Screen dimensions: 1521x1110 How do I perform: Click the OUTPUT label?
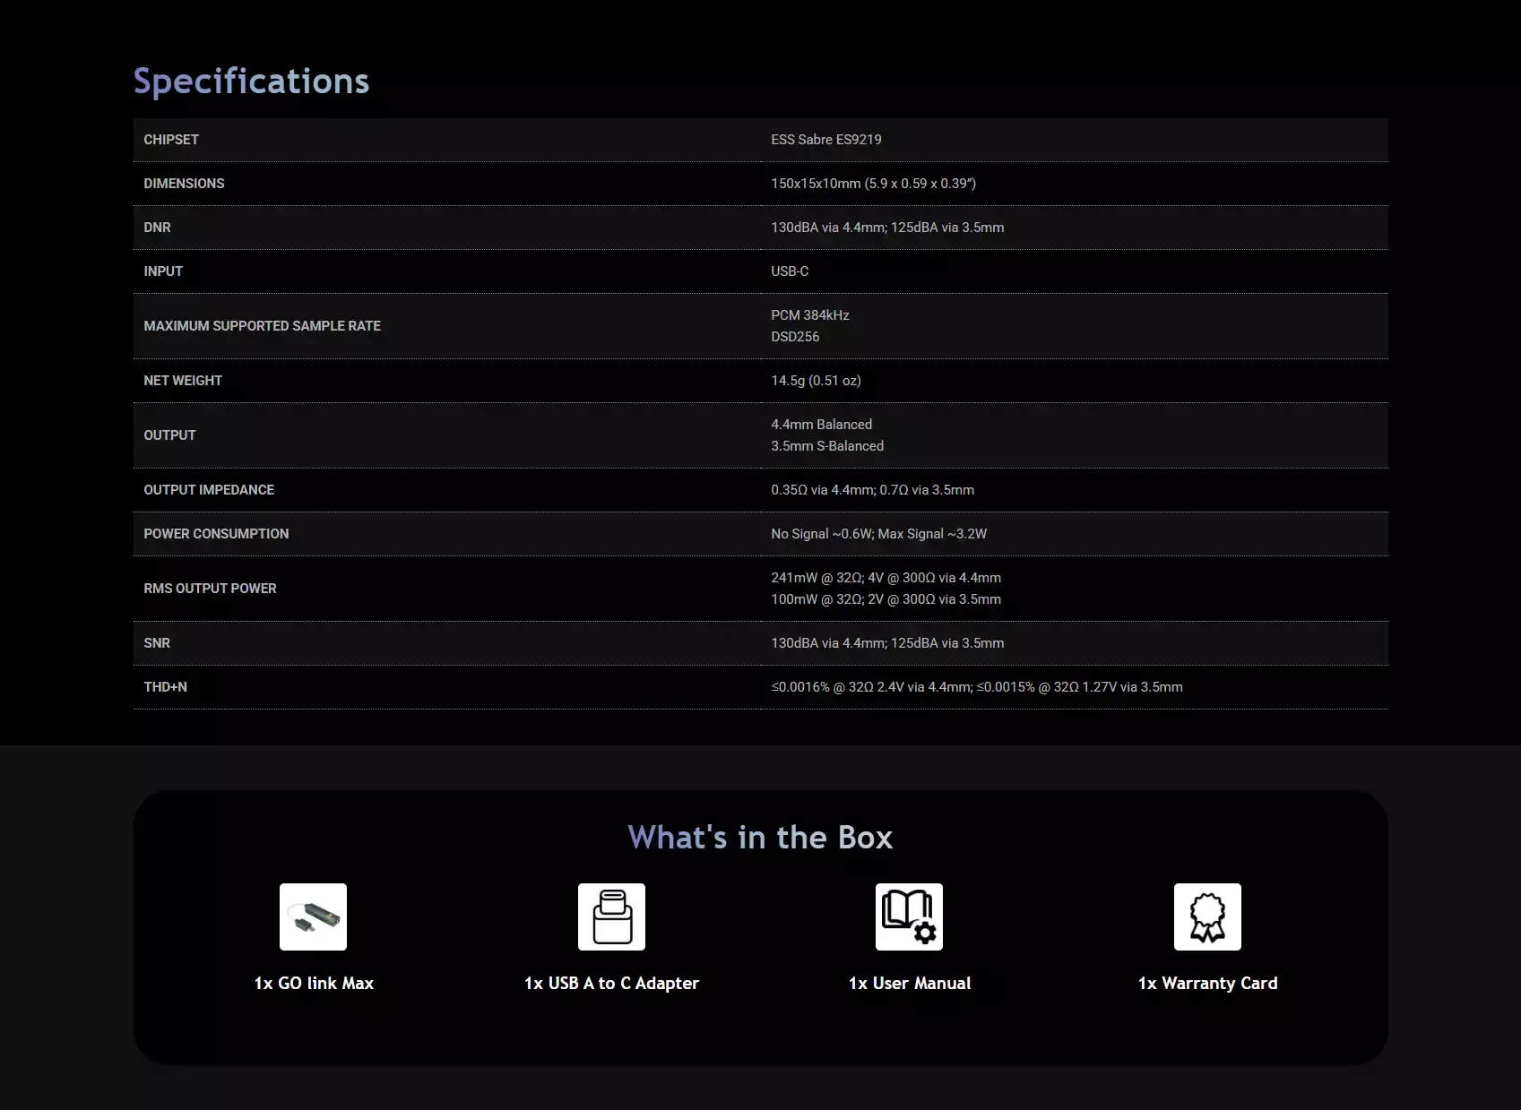[x=169, y=435]
